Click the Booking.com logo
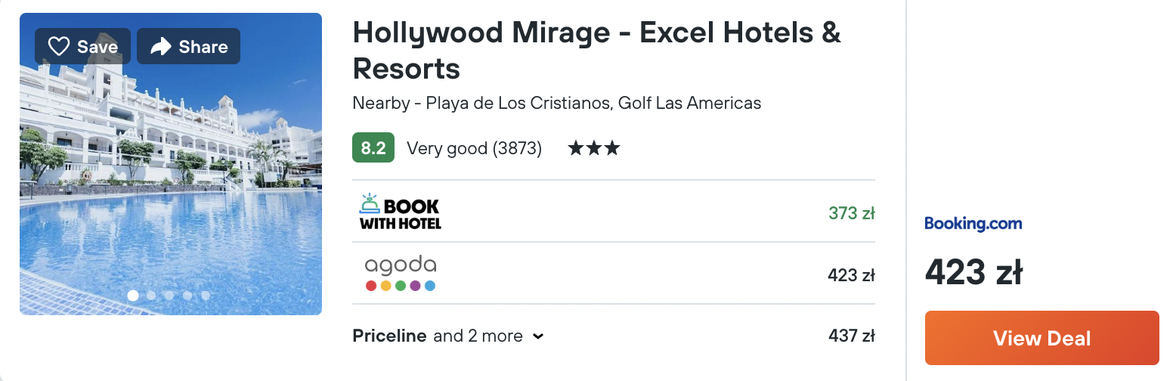 pyautogui.click(x=973, y=223)
